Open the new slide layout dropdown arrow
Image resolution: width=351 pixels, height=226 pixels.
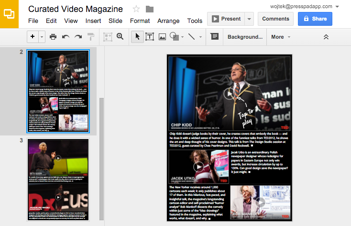point(42,37)
